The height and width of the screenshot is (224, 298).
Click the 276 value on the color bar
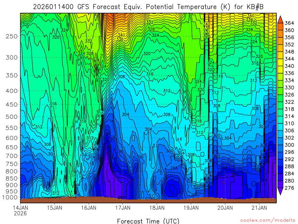pos(289,188)
